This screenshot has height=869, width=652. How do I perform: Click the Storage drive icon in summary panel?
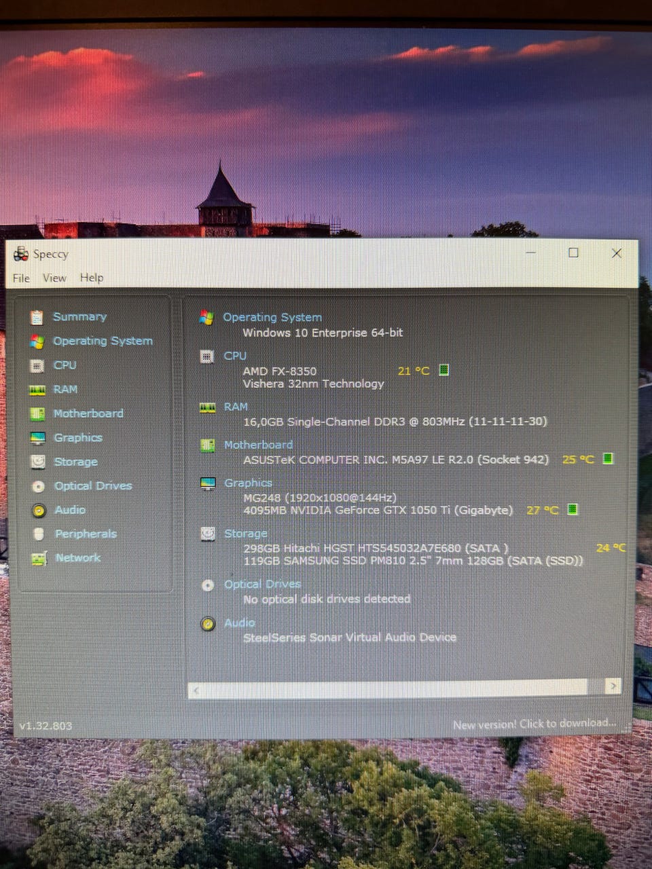click(208, 534)
